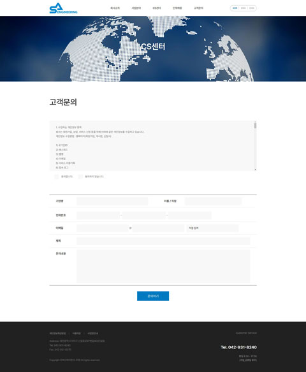
Task: Switch language to KOR
Action: (x=235, y=8)
